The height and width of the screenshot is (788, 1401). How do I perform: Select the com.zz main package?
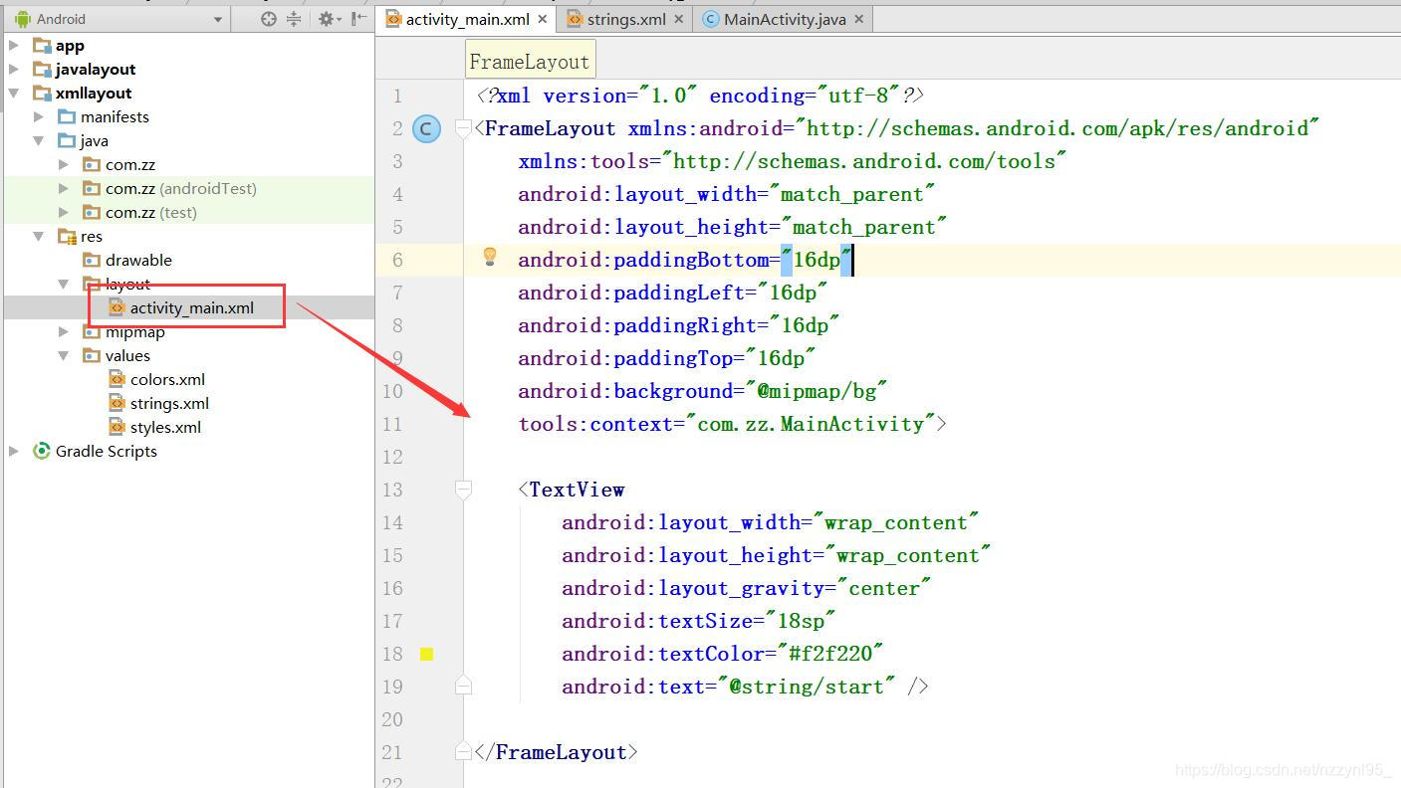click(130, 164)
